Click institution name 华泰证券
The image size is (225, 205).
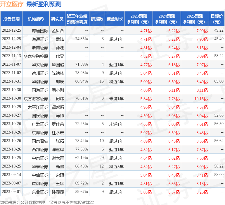click(x=40, y=166)
